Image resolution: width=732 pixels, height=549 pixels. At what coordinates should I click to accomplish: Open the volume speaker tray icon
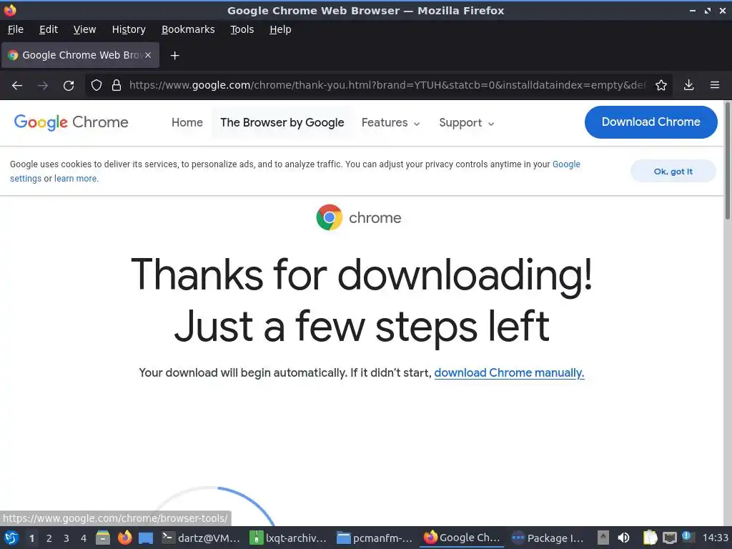point(623,538)
